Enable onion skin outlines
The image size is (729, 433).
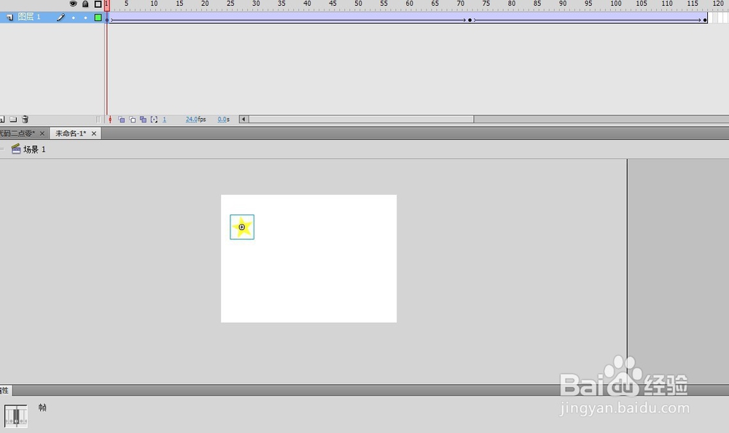[x=133, y=120]
